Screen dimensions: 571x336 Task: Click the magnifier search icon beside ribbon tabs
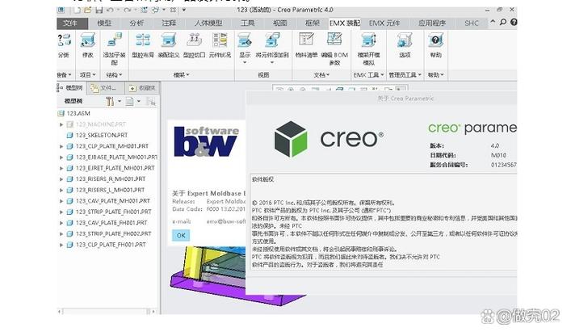point(503,22)
